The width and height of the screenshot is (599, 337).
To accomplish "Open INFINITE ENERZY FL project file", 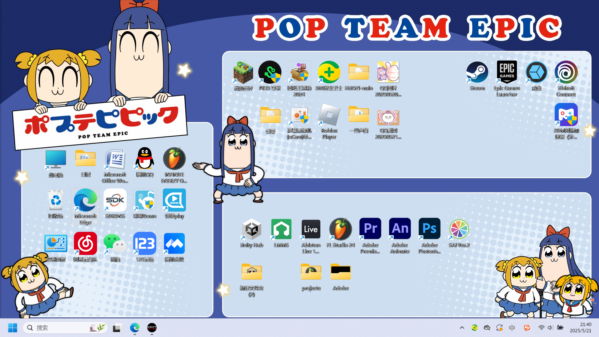I will (174, 165).
